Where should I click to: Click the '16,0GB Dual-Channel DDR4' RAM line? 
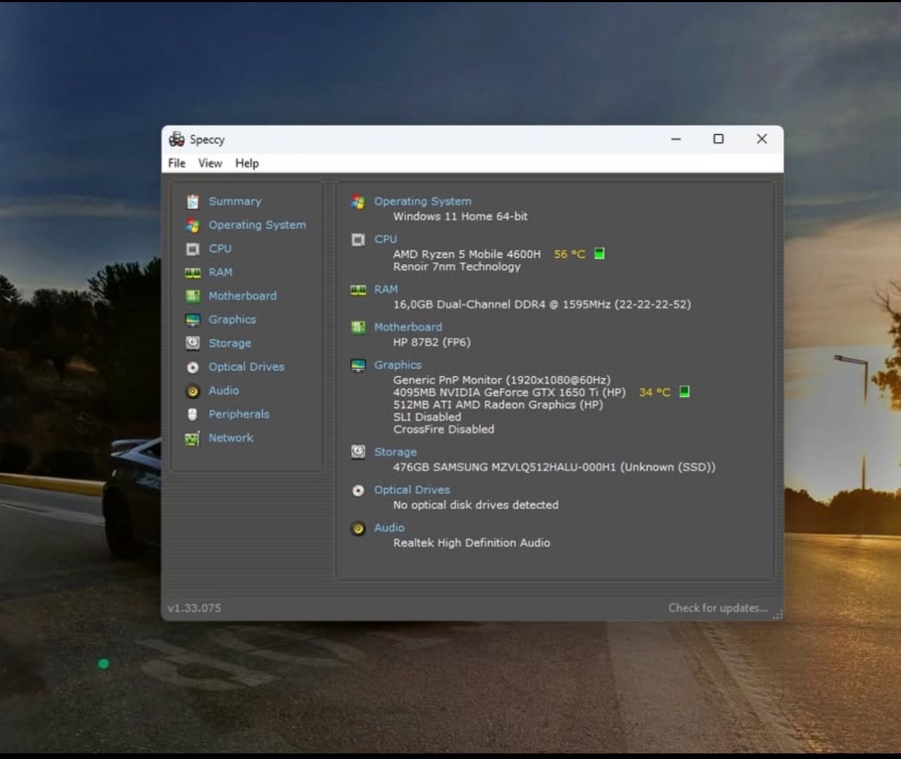click(541, 304)
